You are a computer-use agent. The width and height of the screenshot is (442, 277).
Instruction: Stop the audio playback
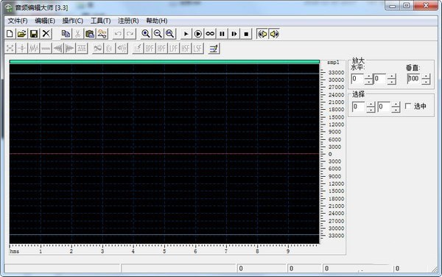pyautogui.click(x=246, y=34)
